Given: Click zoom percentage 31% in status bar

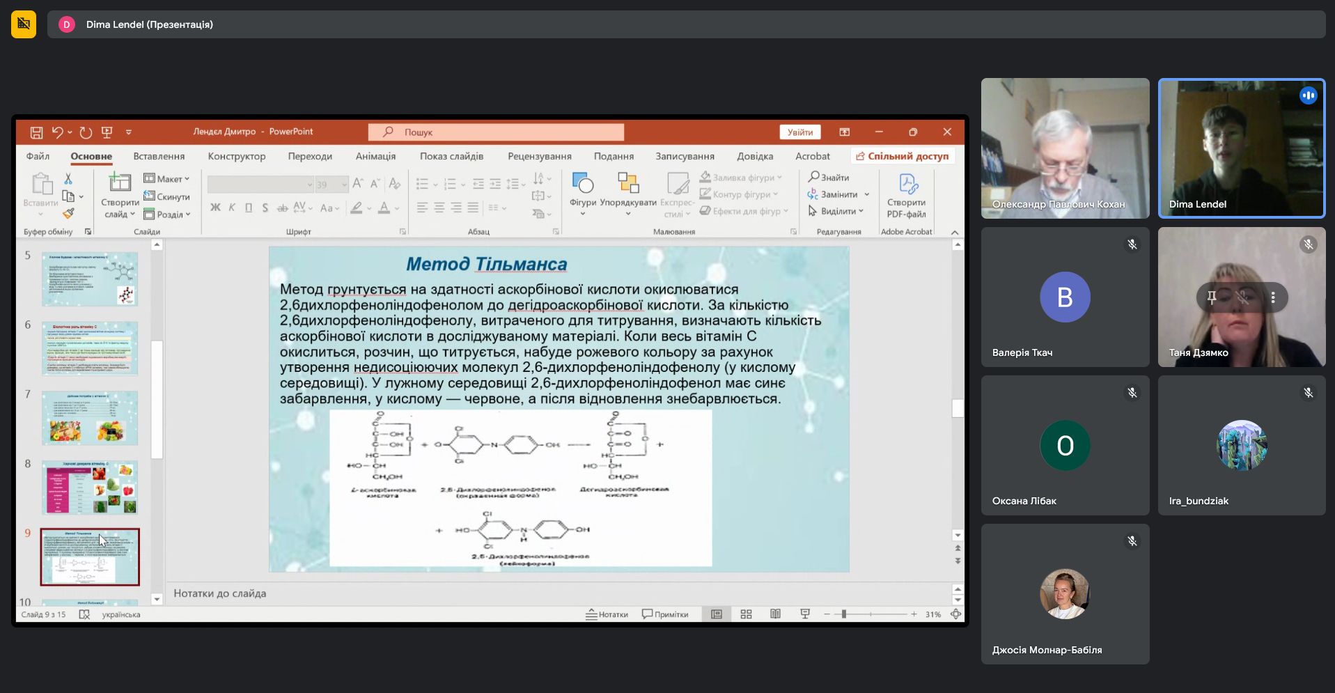Looking at the screenshot, I should 933,614.
